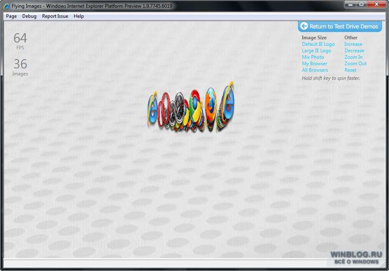Screen dimensions: 389x271
Task: Choose the My Browser option
Action: click(x=314, y=64)
